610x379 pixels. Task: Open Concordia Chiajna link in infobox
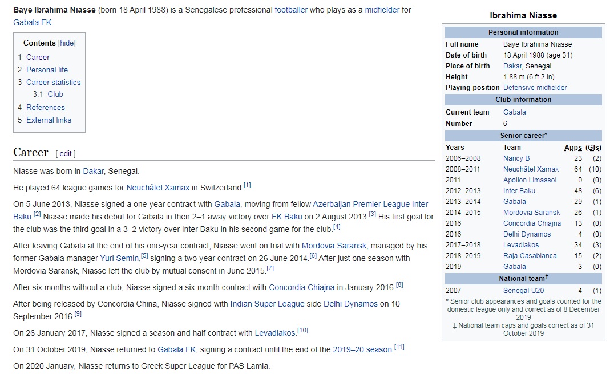pos(532,223)
